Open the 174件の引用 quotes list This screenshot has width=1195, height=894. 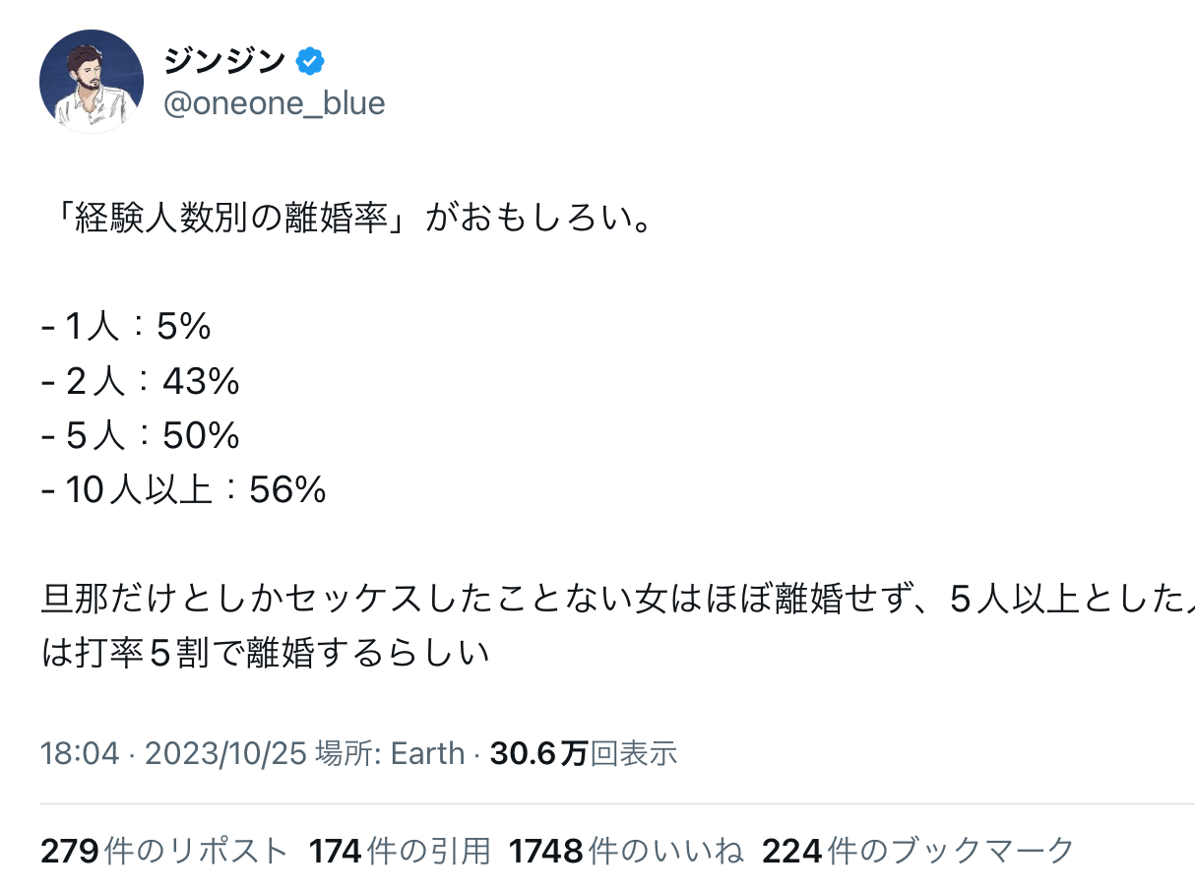400,851
